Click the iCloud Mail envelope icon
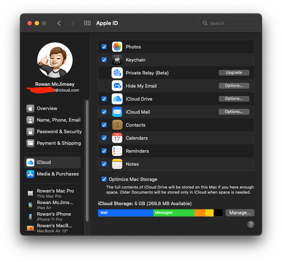Screen dimensions: 282x262 [117, 112]
